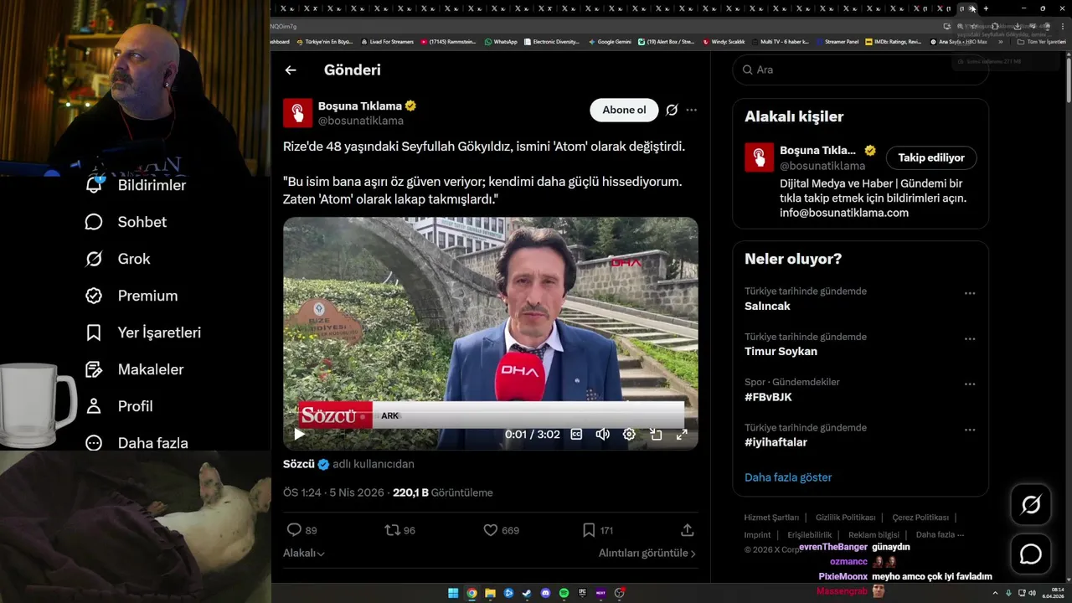Open Alıntıları görüntüle link
Image resolution: width=1072 pixels, height=603 pixels.
[x=647, y=553]
